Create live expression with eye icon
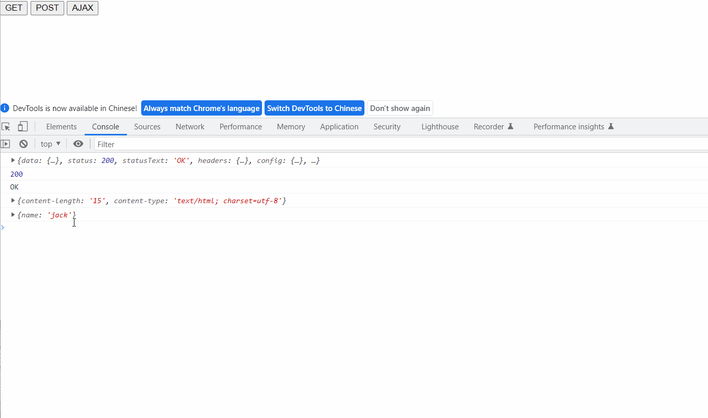 click(78, 144)
